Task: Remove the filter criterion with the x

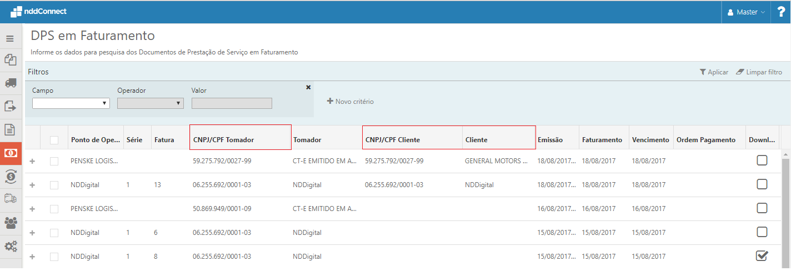Action: [x=308, y=87]
